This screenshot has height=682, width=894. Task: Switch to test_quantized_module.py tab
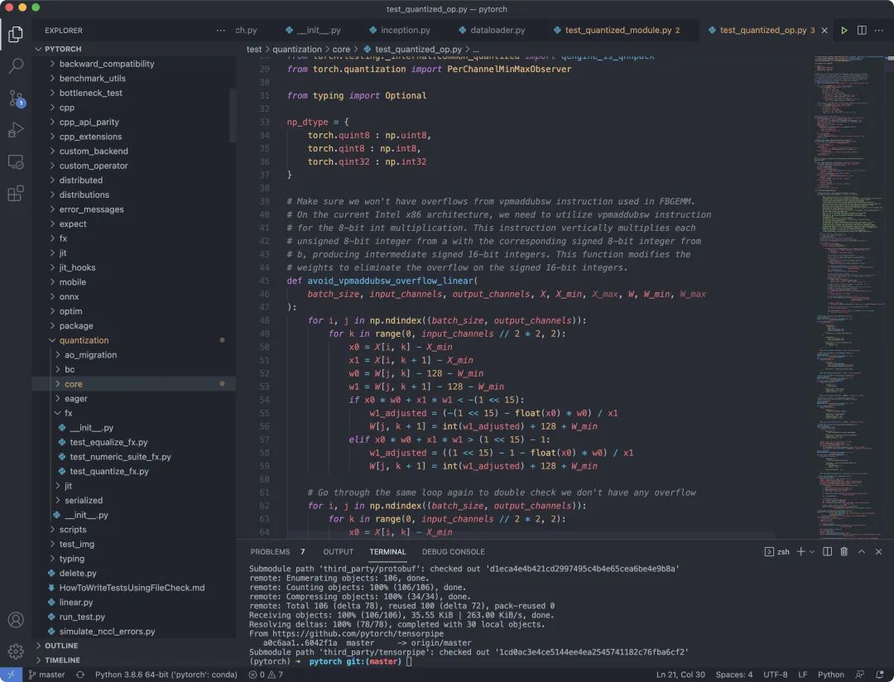[617, 31]
